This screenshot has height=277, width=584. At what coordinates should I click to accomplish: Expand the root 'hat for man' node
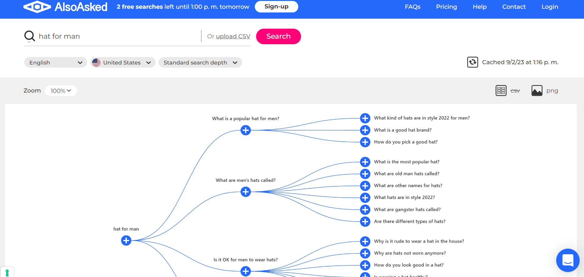[x=126, y=241]
